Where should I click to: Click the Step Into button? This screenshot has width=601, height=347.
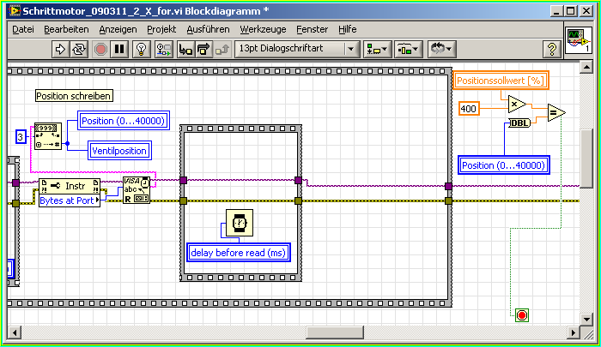pos(186,49)
